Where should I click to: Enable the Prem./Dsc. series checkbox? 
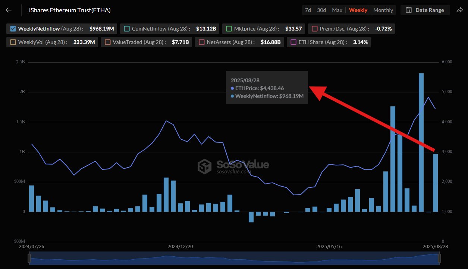pos(314,29)
